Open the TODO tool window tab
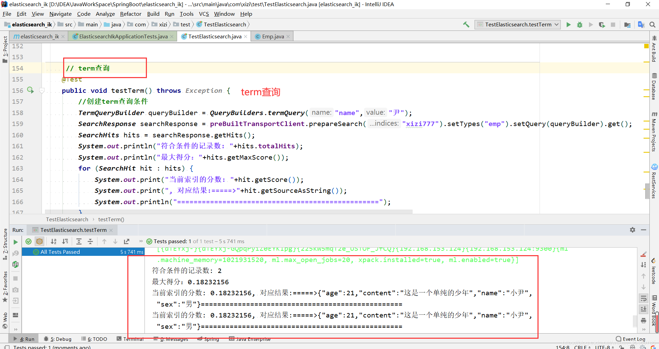Image resolution: width=659 pixels, height=349 pixels. (94, 339)
